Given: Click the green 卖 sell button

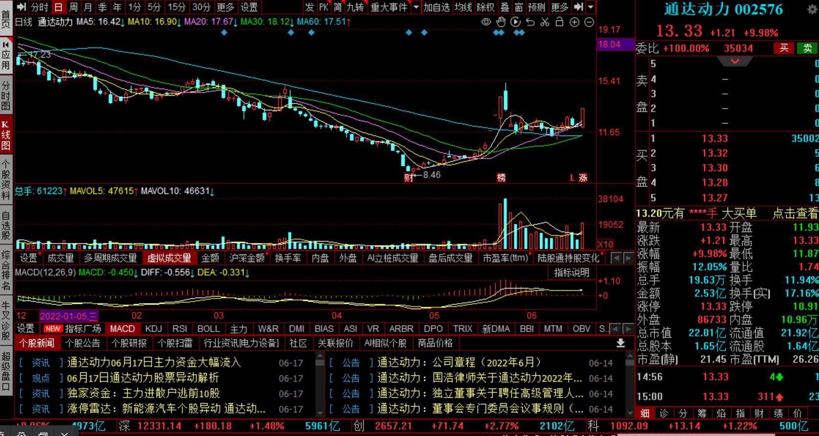Looking at the screenshot, I should tap(807, 48).
